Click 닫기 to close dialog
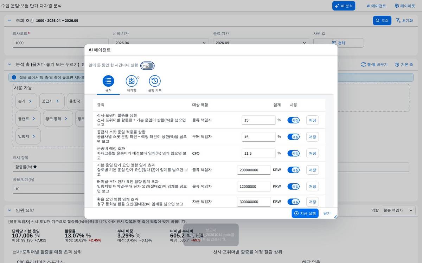This screenshot has height=263, width=422. click(327, 213)
